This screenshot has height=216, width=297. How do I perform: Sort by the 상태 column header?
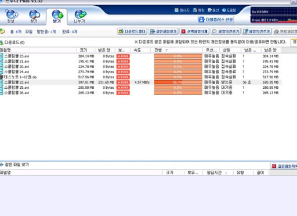tap(230, 50)
